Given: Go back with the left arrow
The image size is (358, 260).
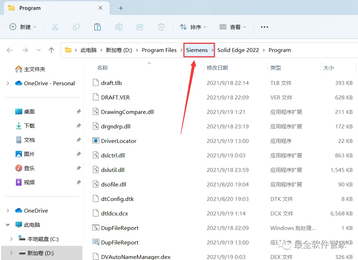Looking at the screenshot, I should [10, 50].
